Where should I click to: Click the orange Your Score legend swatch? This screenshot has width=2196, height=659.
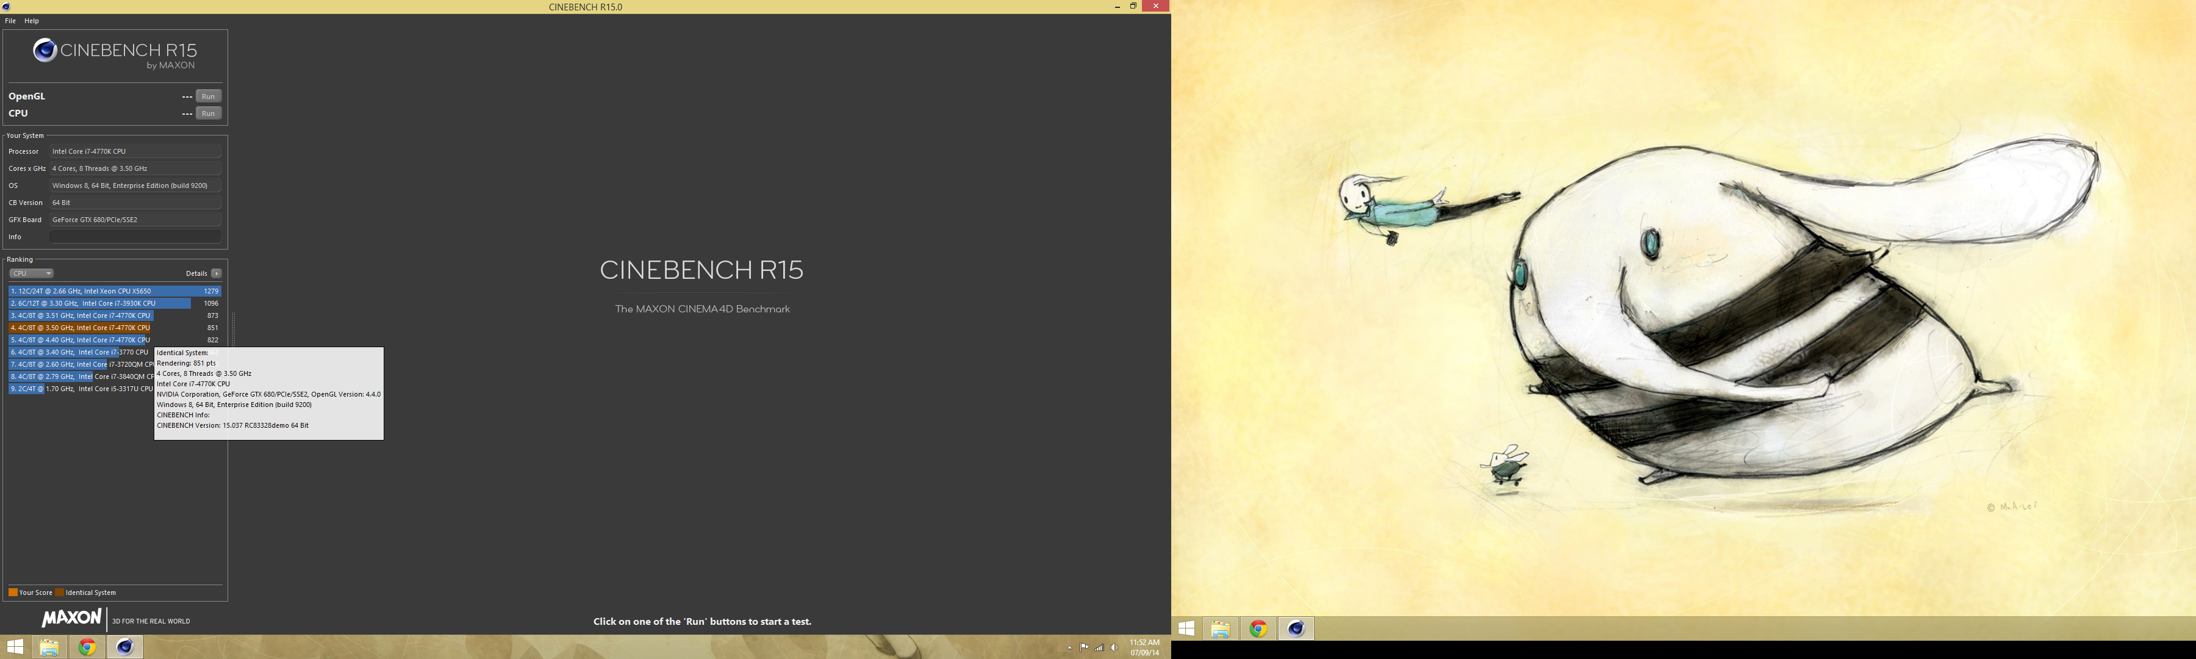pyautogui.click(x=13, y=592)
